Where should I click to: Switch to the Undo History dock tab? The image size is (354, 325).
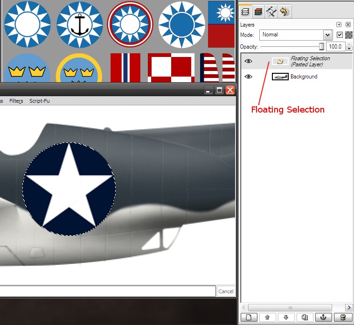pos(285,11)
